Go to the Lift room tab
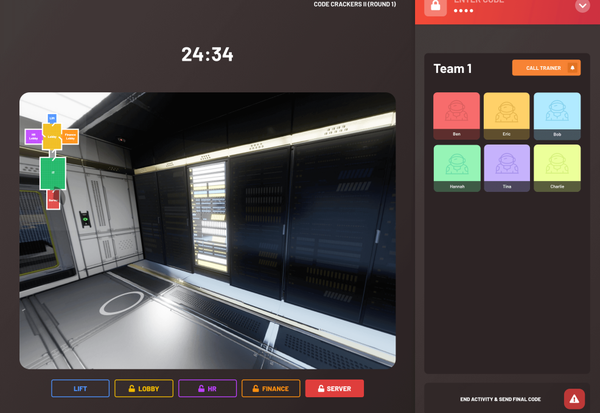The height and width of the screenshot is (413, 600). point(80,389)
